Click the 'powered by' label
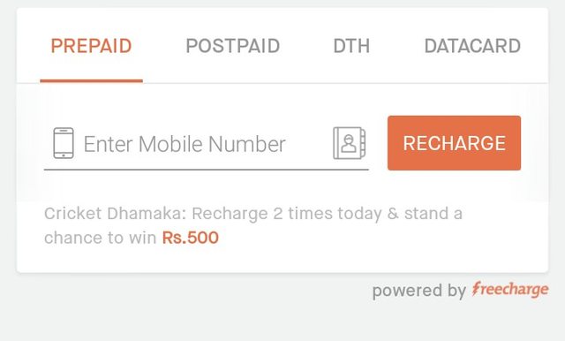This screenshot has width=565, height=341. tap(419, 291)
